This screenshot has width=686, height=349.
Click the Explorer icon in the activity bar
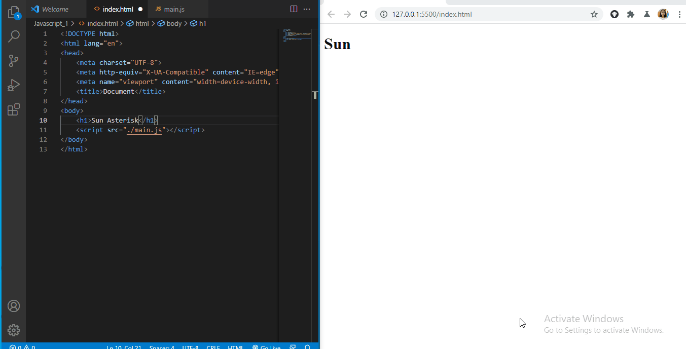tap(14, 12)
